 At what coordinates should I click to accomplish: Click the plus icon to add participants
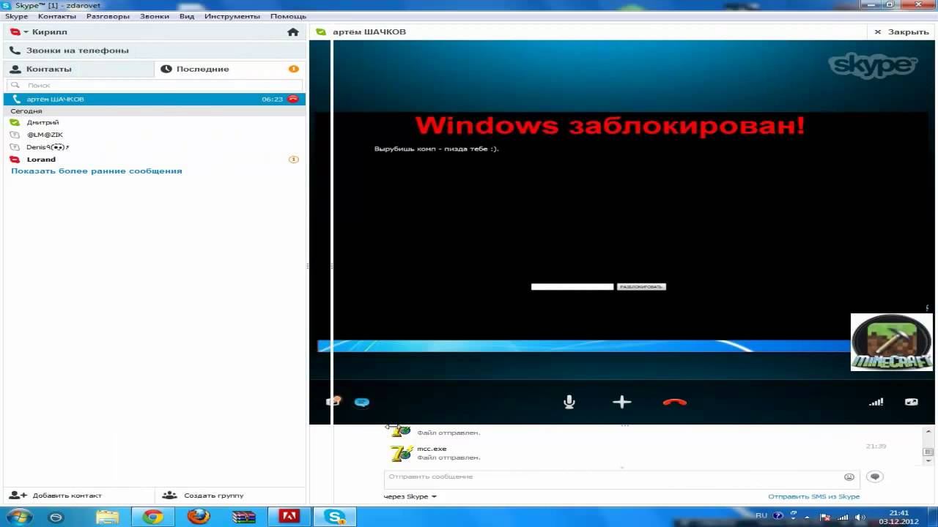pyautogui.click(x=621, y=402)
